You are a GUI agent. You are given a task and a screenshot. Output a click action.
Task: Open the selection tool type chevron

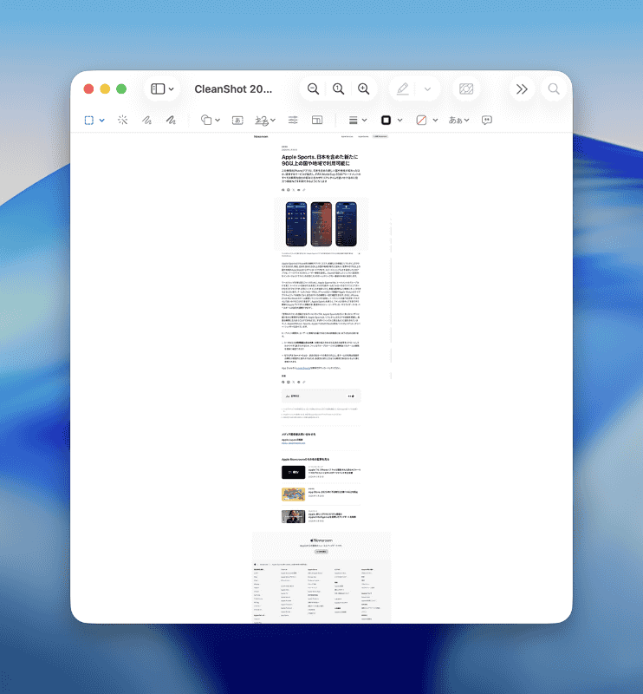coord(101,120)
